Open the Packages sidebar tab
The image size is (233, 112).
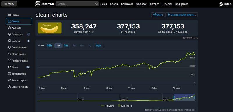tap(19, 35)
